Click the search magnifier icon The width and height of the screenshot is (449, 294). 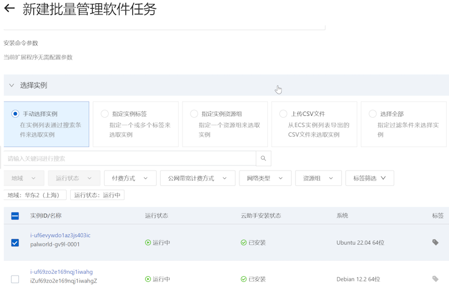263,158
